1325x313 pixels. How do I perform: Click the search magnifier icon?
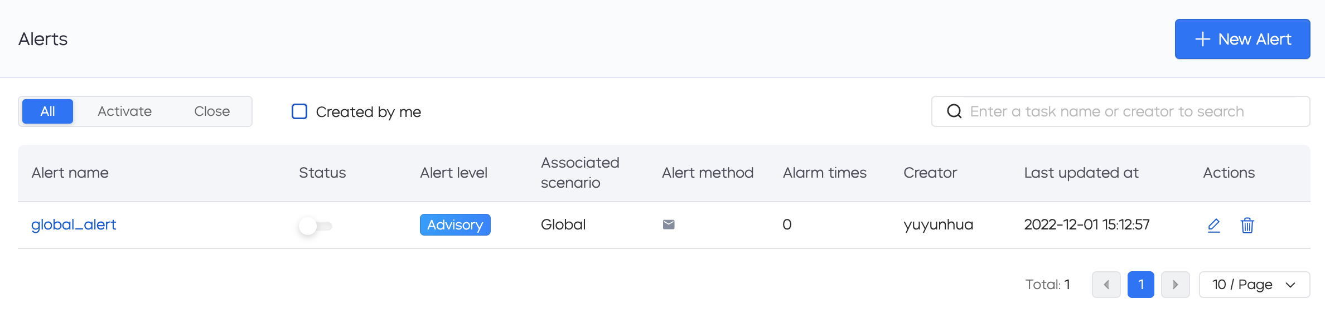pyautogui.click(x=954, y=111)
